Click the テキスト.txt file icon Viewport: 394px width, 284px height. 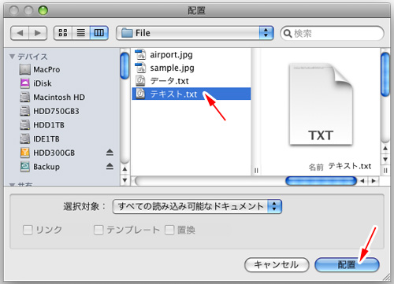tap(140, 94)
